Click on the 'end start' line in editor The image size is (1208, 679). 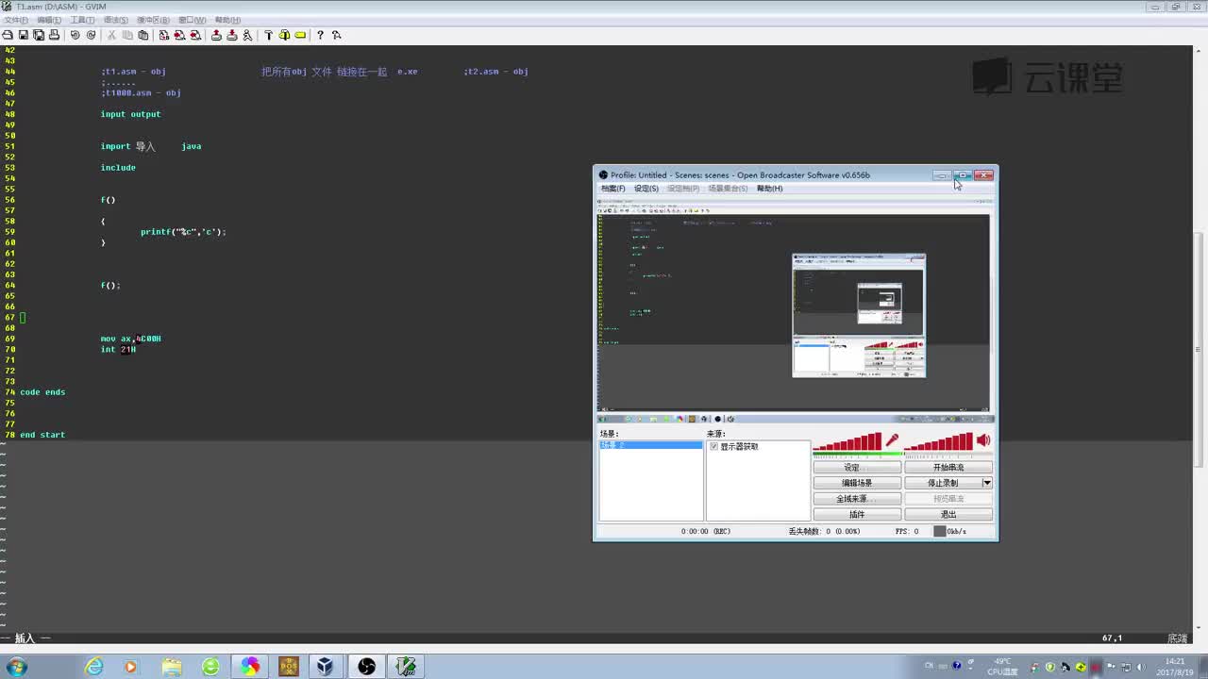click(42, 435)
